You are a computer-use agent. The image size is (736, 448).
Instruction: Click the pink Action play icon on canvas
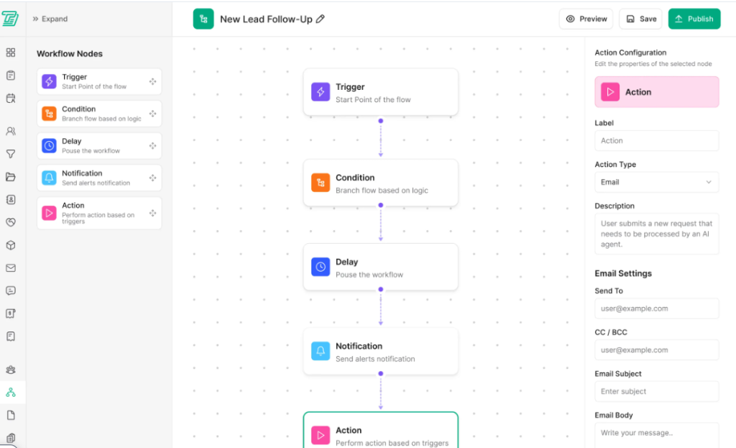pos(321,435)
